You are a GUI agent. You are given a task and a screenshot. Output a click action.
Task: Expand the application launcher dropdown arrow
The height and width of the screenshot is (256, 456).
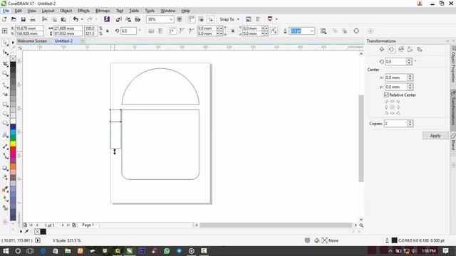pyautogui.click(x=276, y=19)
